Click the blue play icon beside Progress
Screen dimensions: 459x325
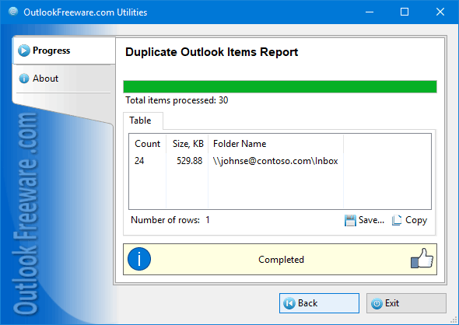click(23, 51)
